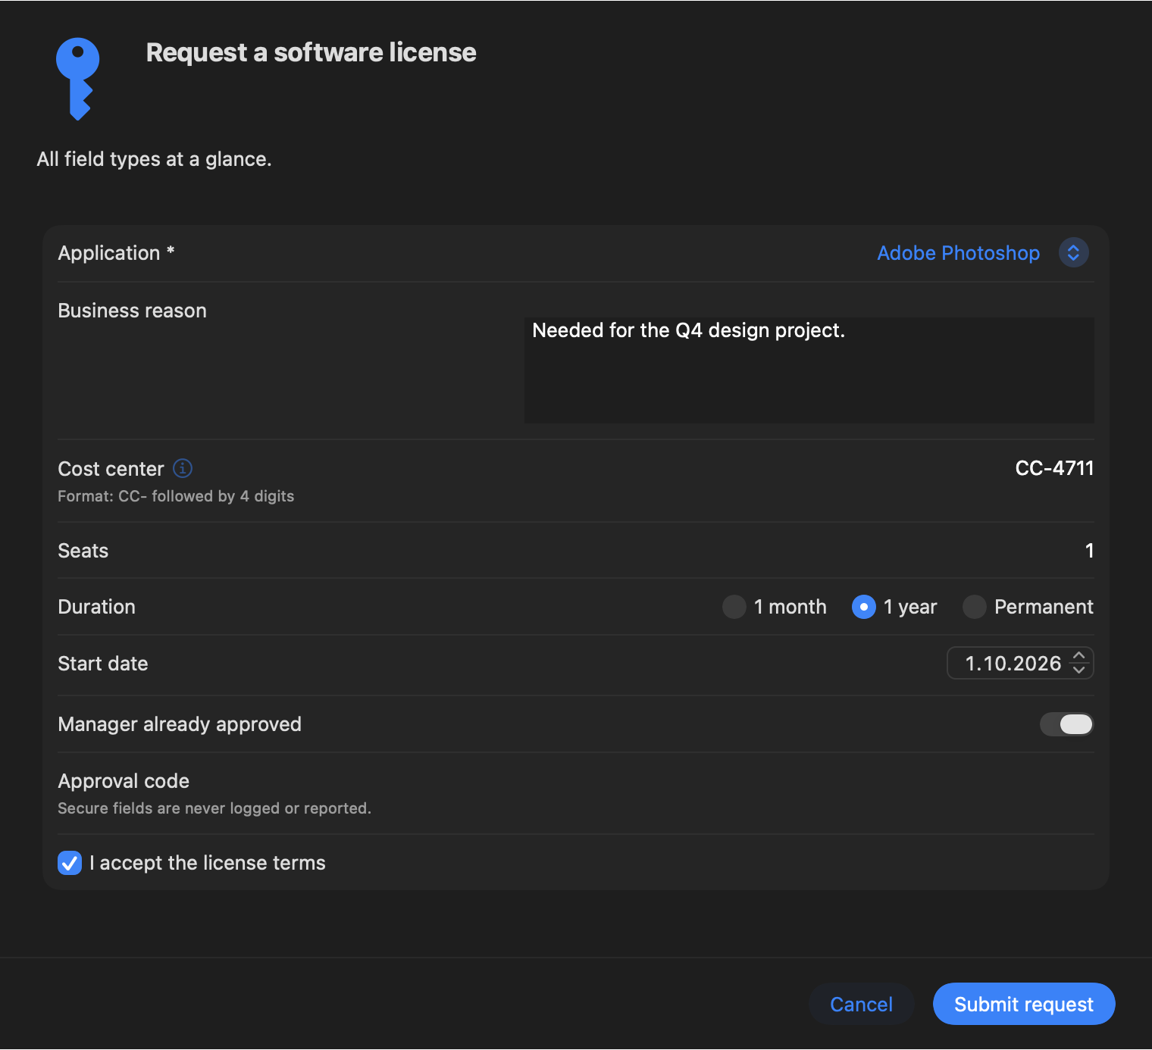Viewport: 1152px width, 1050px height.
Task: Click the All field types at a glance text
Action: (x=154, y=159)
